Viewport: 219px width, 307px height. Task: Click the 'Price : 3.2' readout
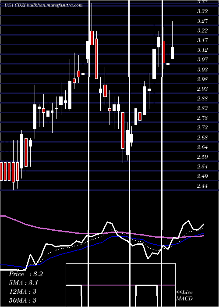pyautogui.click(x=25, y=274)
